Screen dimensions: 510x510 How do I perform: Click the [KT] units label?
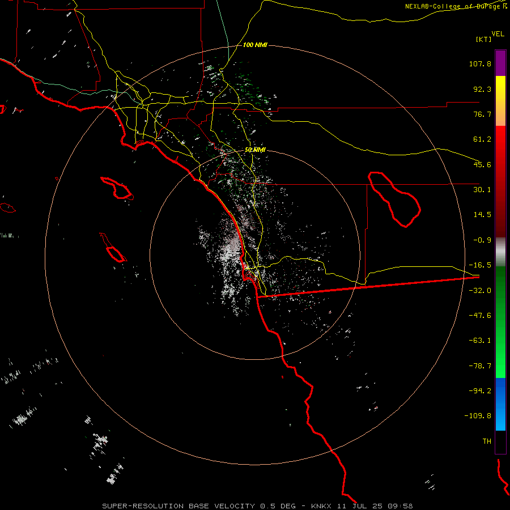tap(484, 39)
